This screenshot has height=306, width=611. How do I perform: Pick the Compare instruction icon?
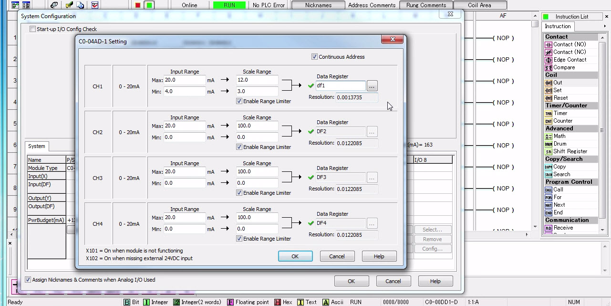549,67
